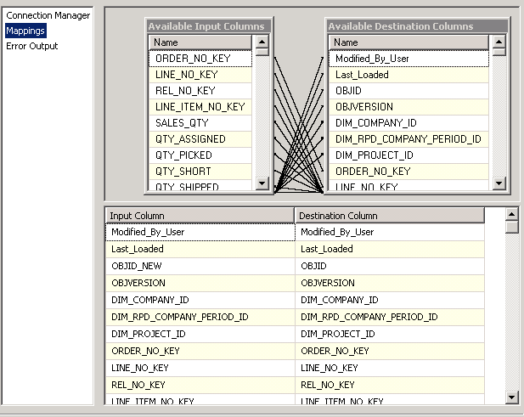This screenshot has height=417, width=524.
Task: Click the mapping grid's scroll down arrow
Action: click(x=511, y=397)
